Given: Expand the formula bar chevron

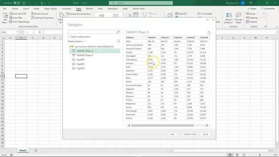Looking at the screenshot, I should pos(276,32).
